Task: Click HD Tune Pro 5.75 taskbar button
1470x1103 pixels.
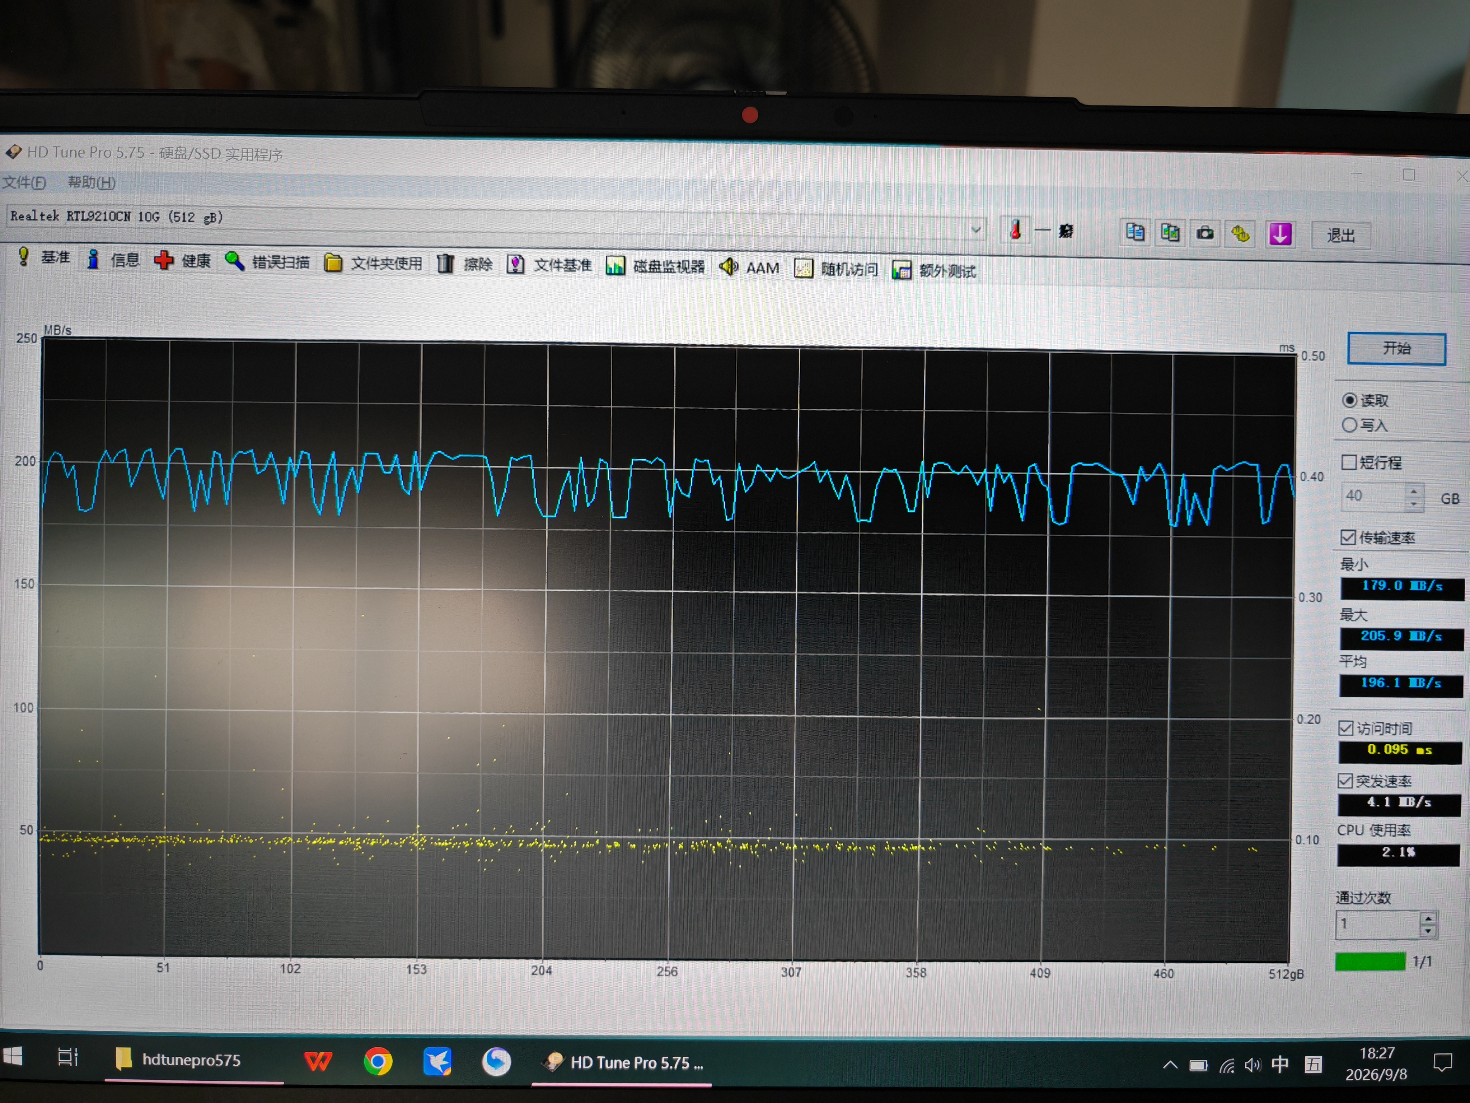Action: [x=621, y=1063]
